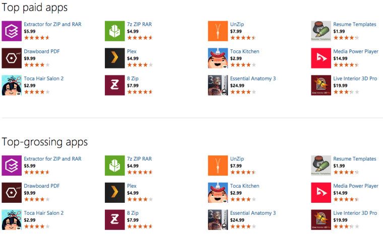The height and width of the screenshot is (234, 383).
Task: Click 8 Zip title link in Top paid apps
Action: tap(133, 79)
